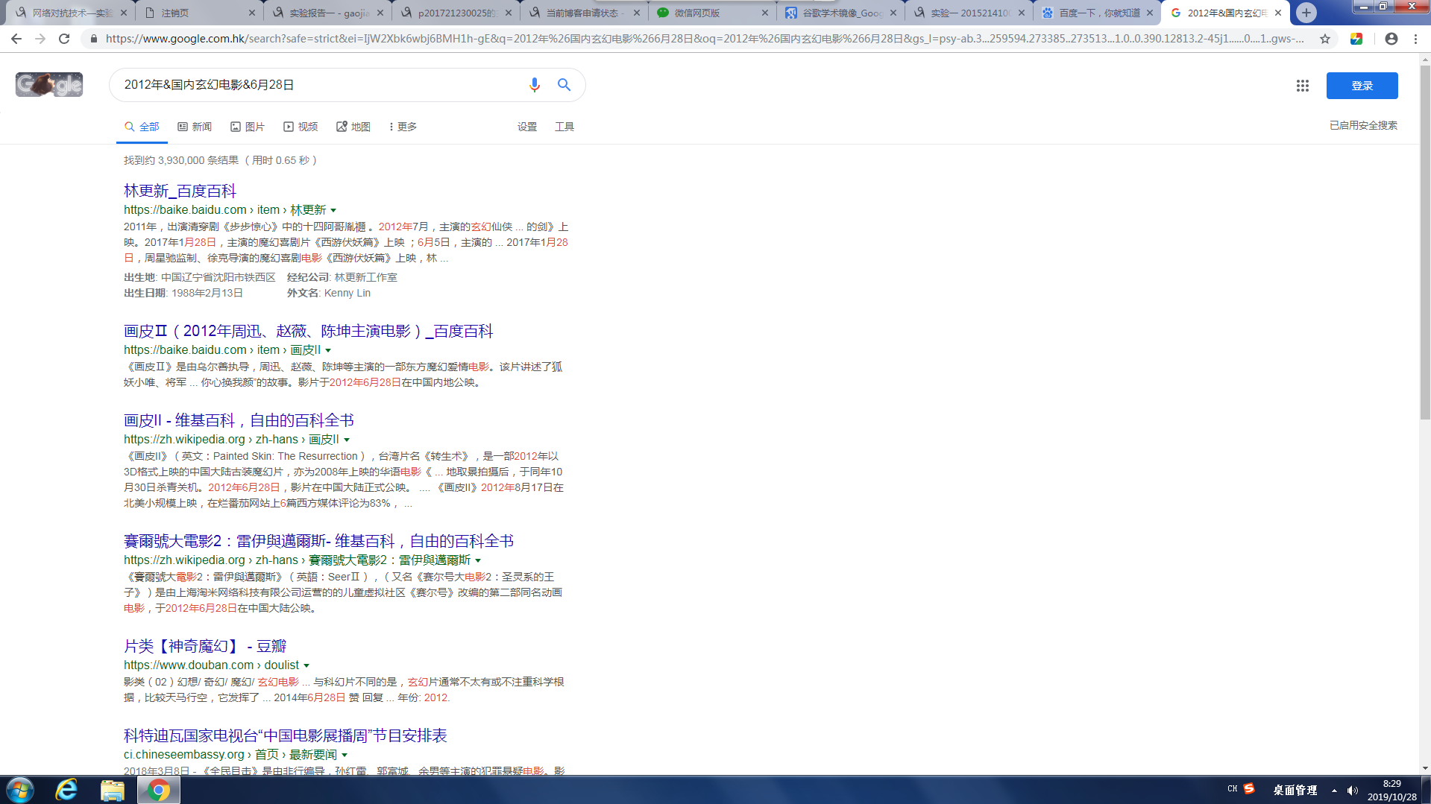Viewport: 1431px width, 804px height.
Task: Close the 注销页 tab
Action: [251, 13]
